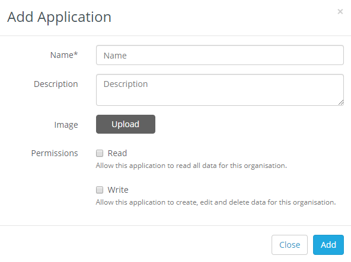Click the Image field label

point(66,125)
